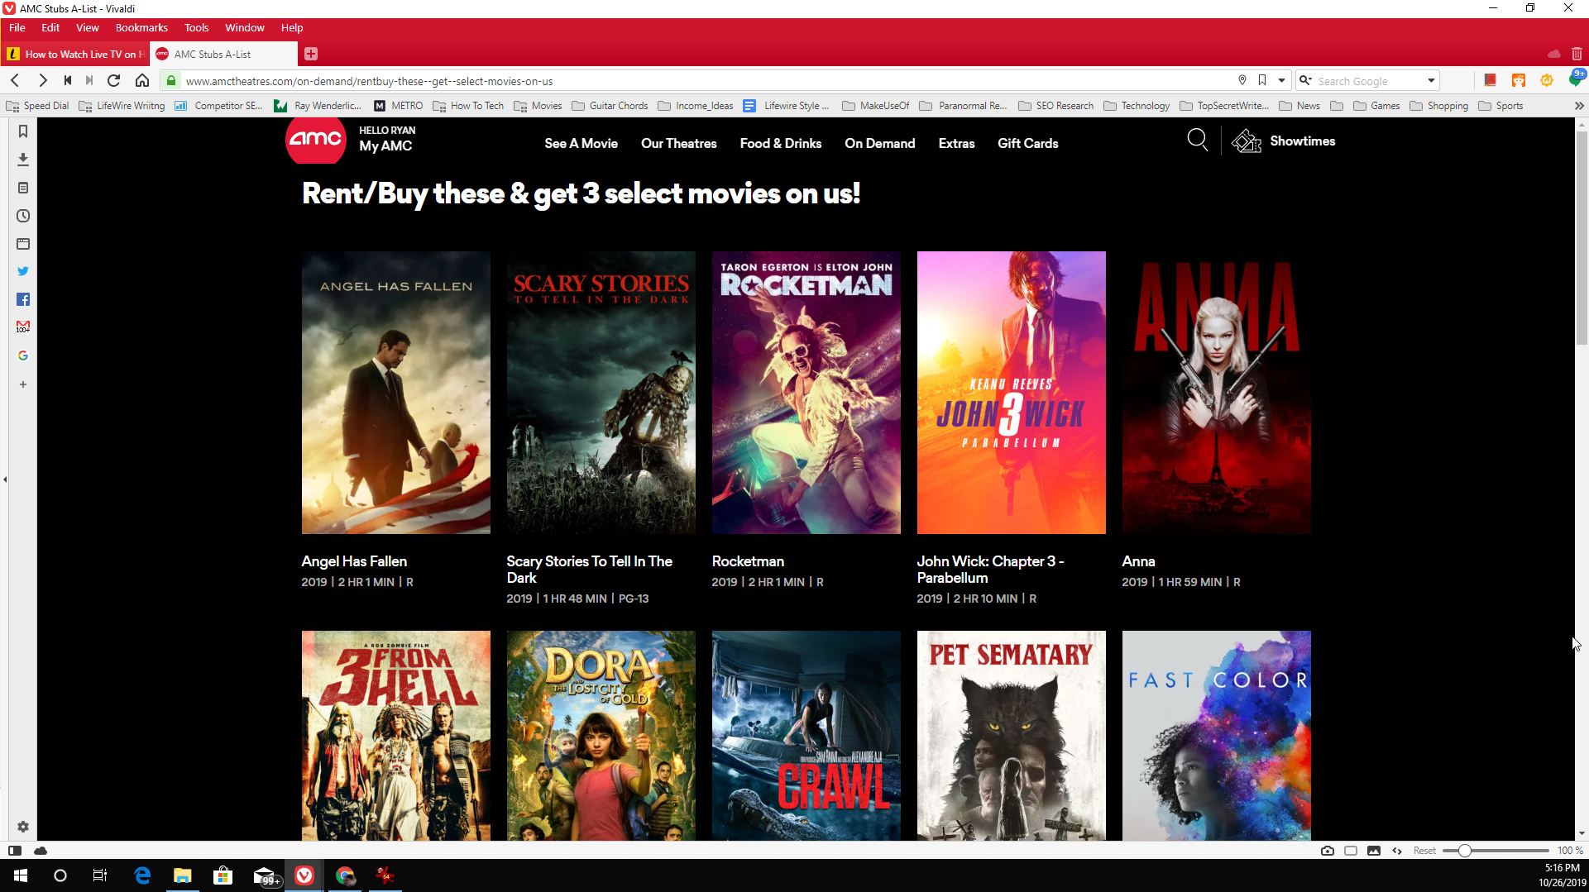Open the On Demand nav link
Image resolution: width=1589 pixels, height=892 pixels.
[x=879, y=143]
